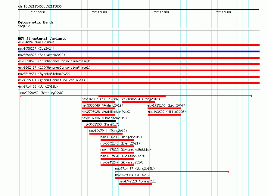Click the thin esv2714487 Wong2012b span line
268x196 pixels.
tap(172, 172)
